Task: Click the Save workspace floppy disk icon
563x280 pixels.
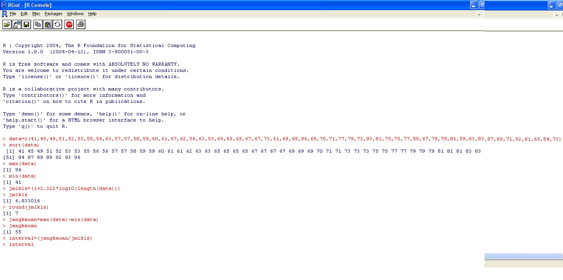Action: [26, 24]
